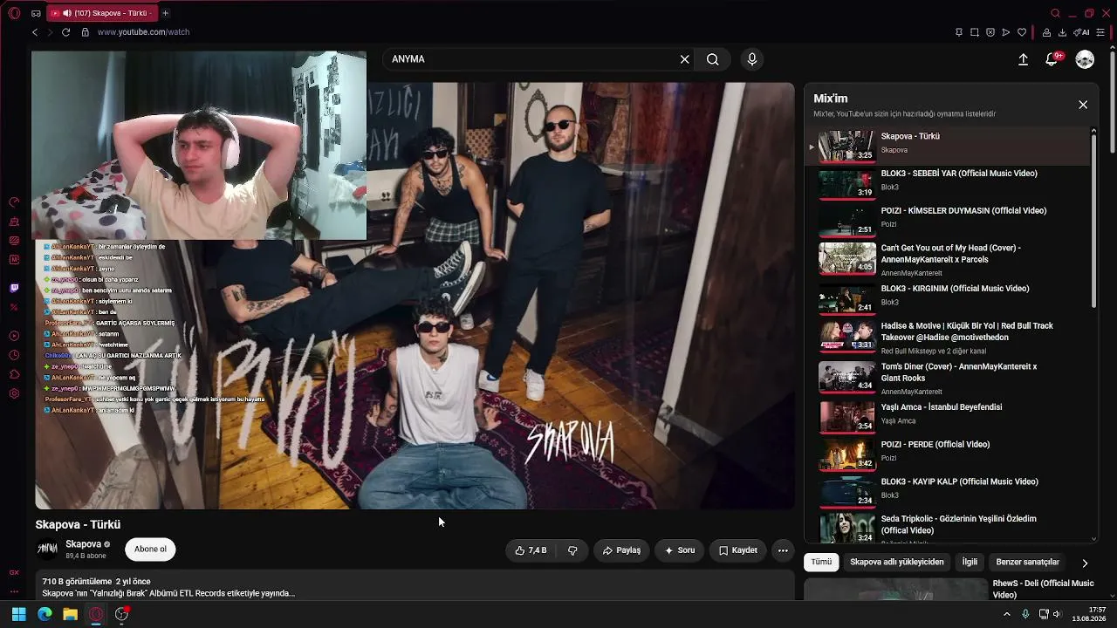Show hidden system tray icons
Image resolution: width=1117 pixels, height=628 pixels.
[1007, 614]
